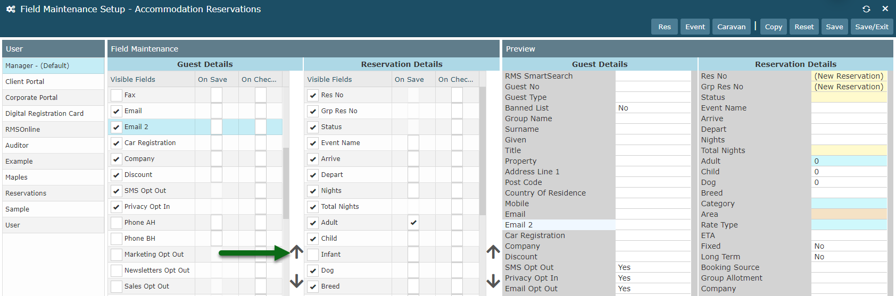Move field down in Reservation Details
Screen dimensions: 896x296
tap(493, 281)
